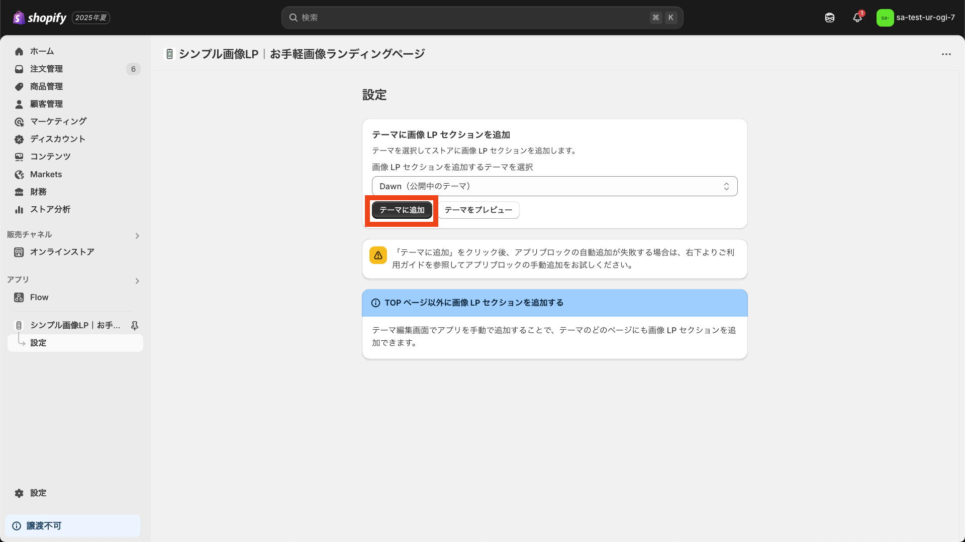The width and height of the screenshot is (965, 542).
Task: Open the Dawn theme selection dropdown
Action: click(x=554, y=186)
